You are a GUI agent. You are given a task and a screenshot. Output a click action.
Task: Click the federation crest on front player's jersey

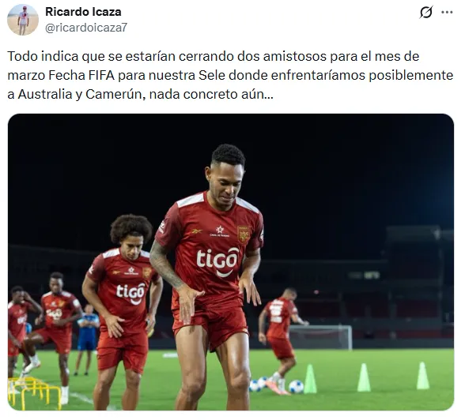tap(244, 234)
